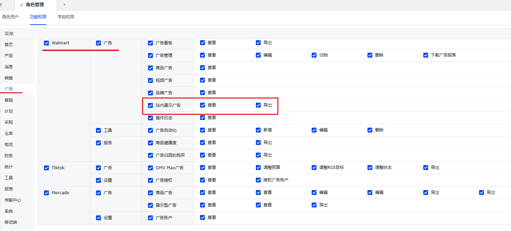Open 客服 in the sidebar menu

pyautogui.click(x=9, y=100)
